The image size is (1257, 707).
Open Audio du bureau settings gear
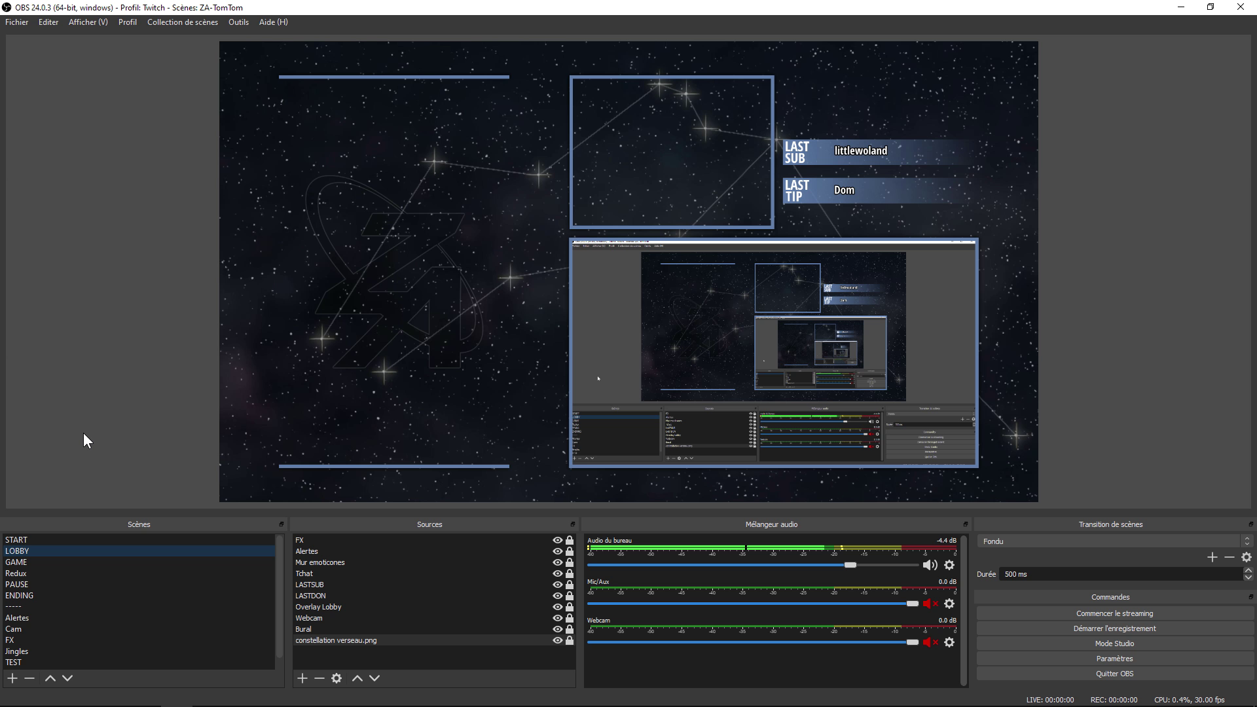click(x=949, y=565)
